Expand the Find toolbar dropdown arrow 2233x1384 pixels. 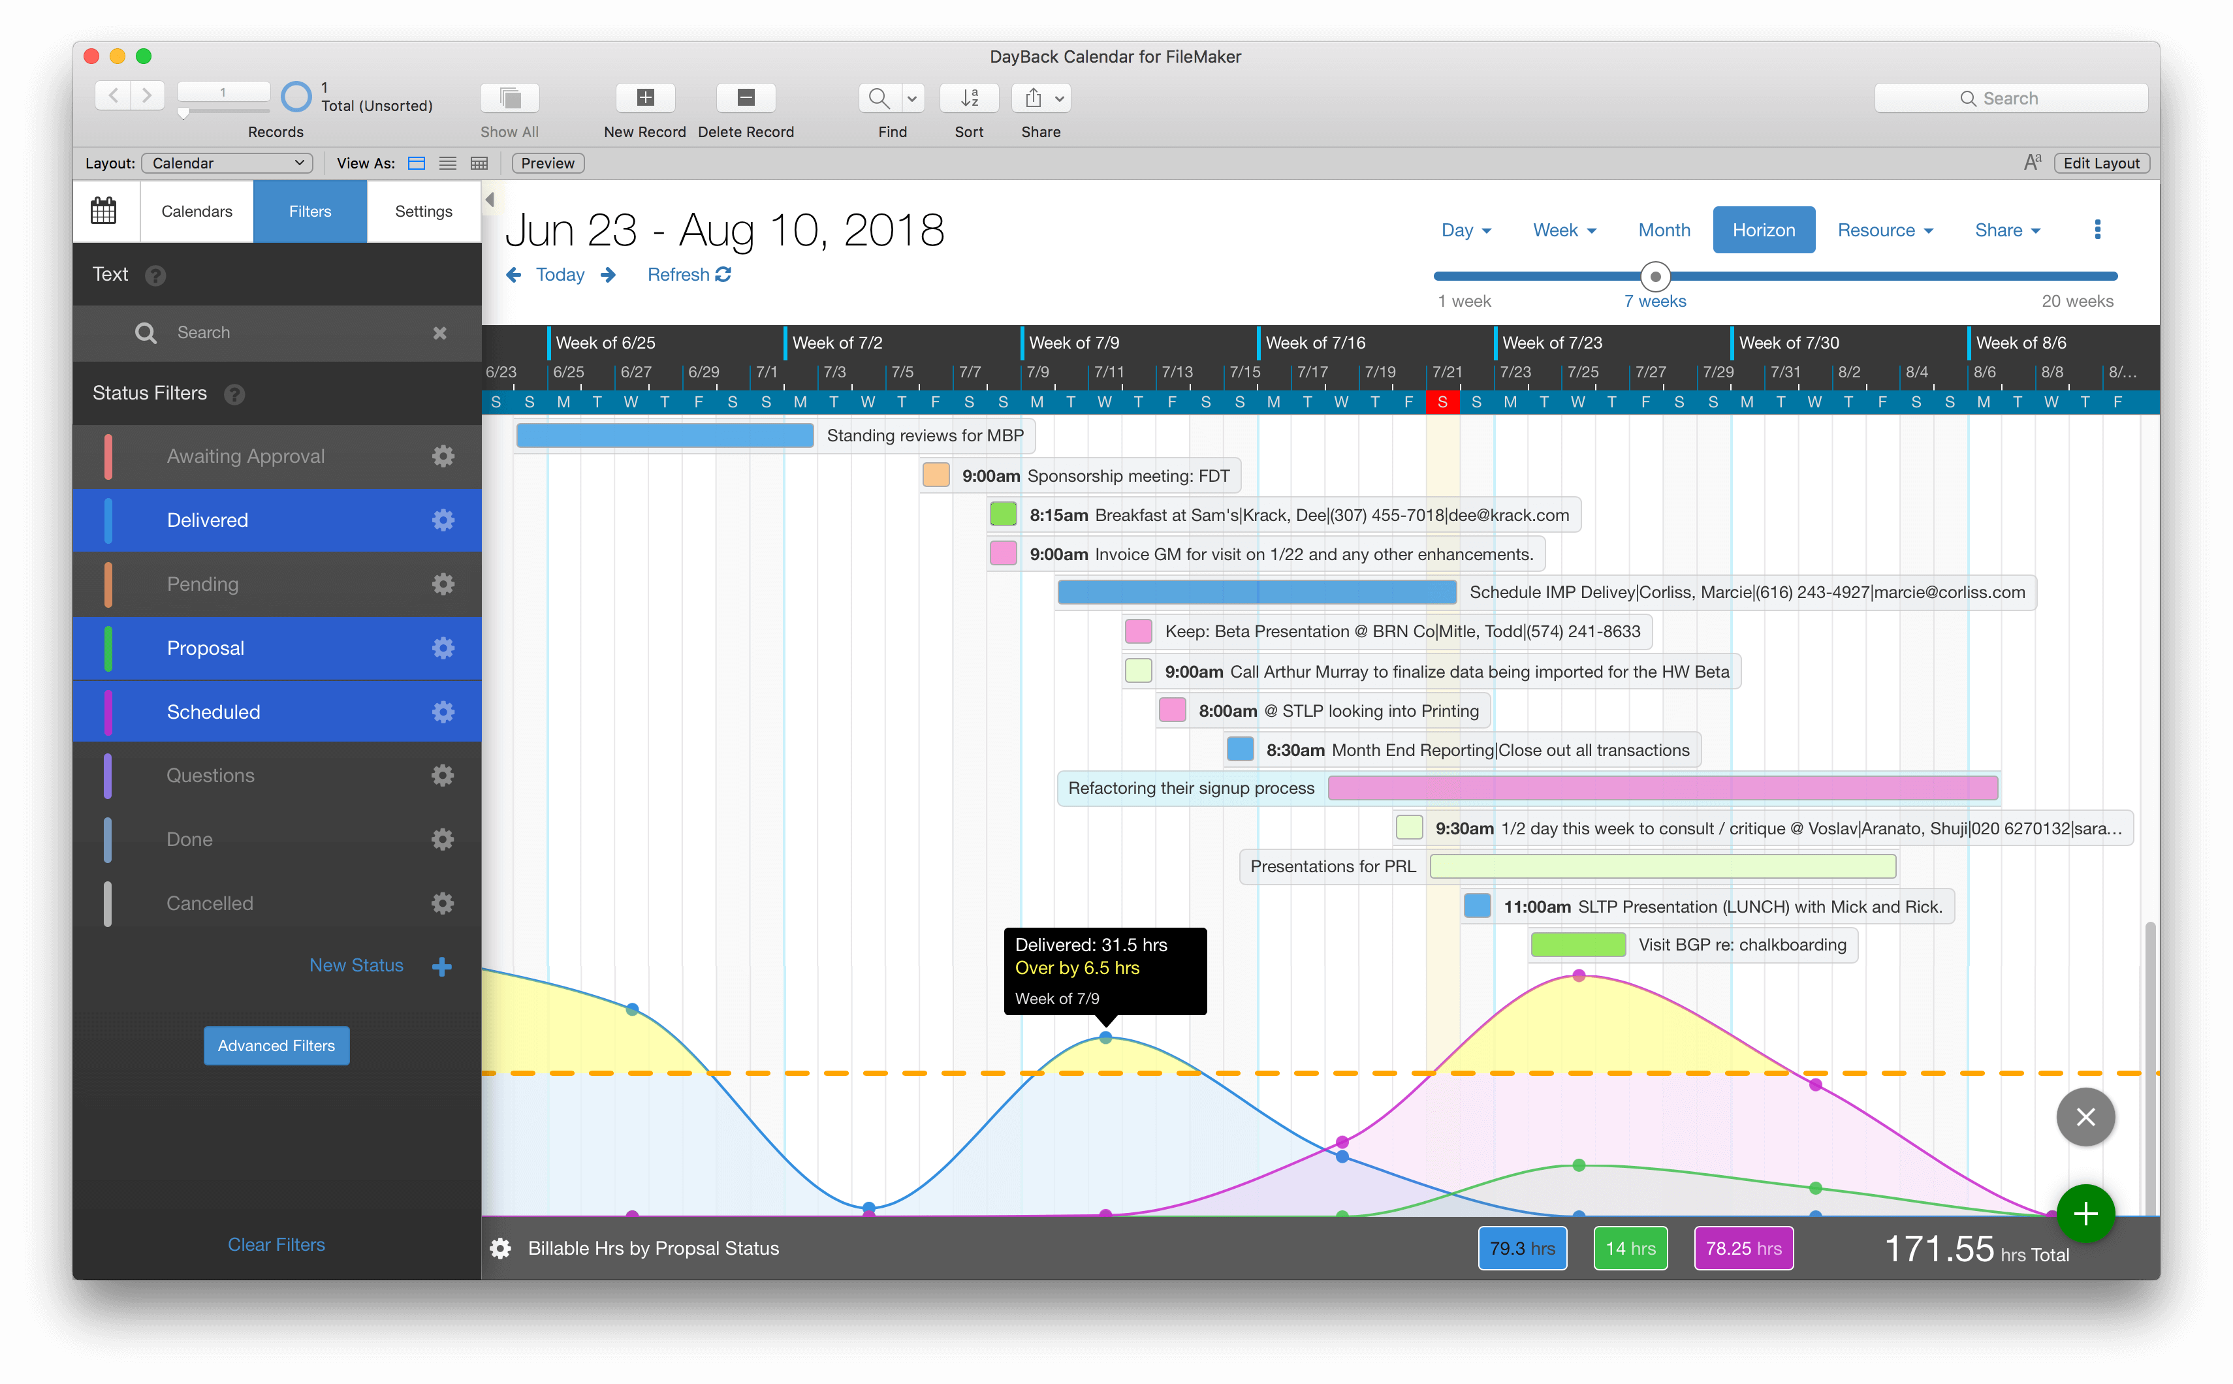pyautogui.click(x=912, y=98)
